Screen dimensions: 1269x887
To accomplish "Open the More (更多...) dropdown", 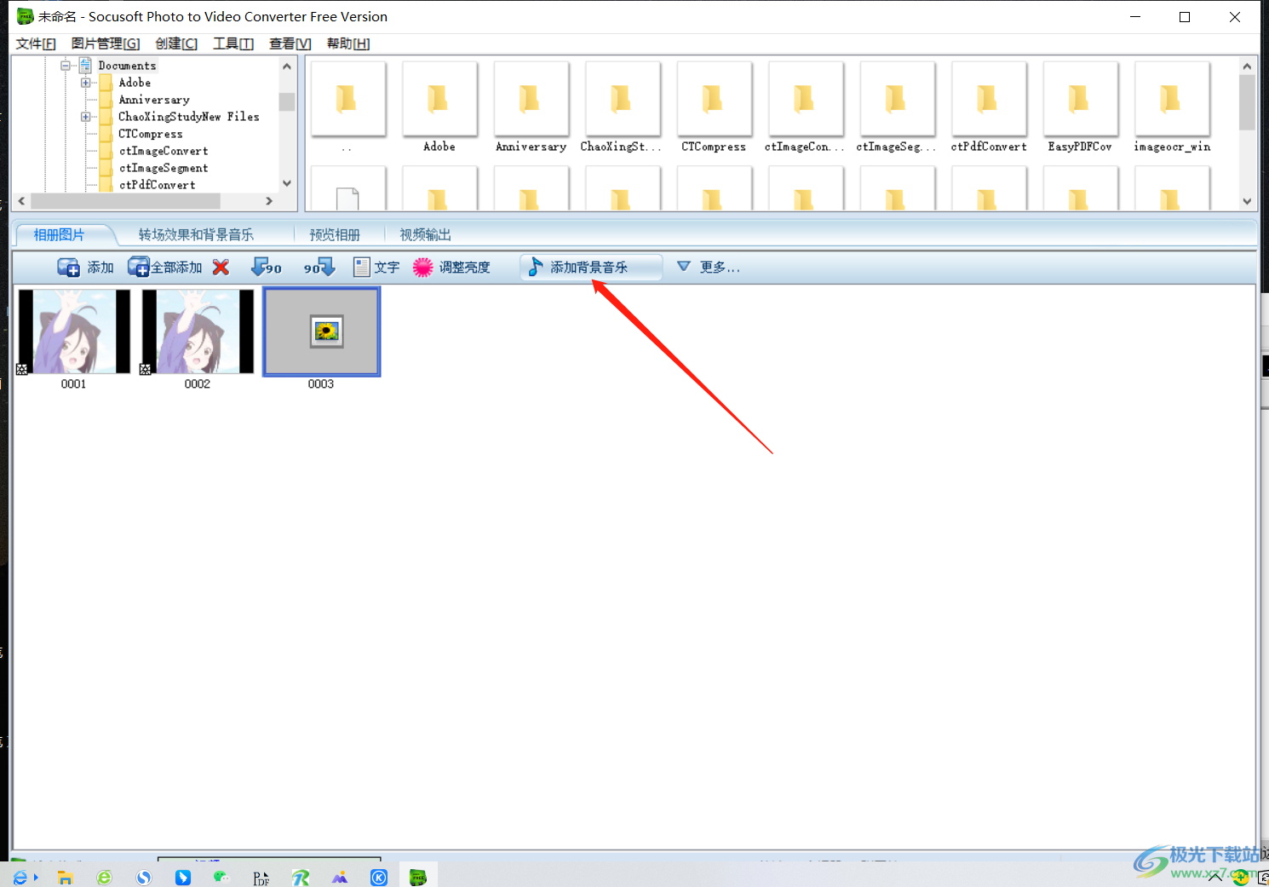I will click(709, 268).
